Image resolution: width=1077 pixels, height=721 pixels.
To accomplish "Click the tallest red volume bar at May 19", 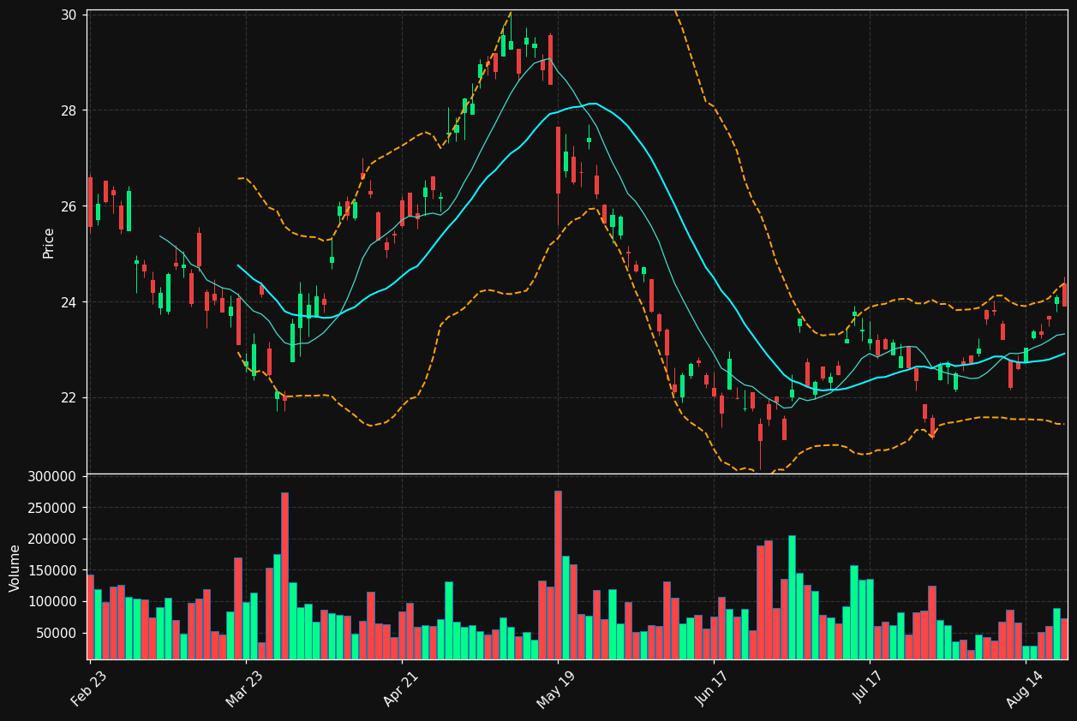I will click(x=558, y=575).
